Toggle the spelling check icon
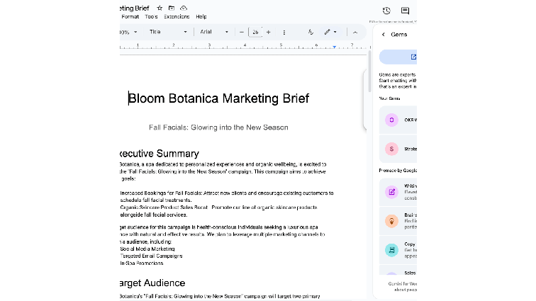 (x=311, y=32)
